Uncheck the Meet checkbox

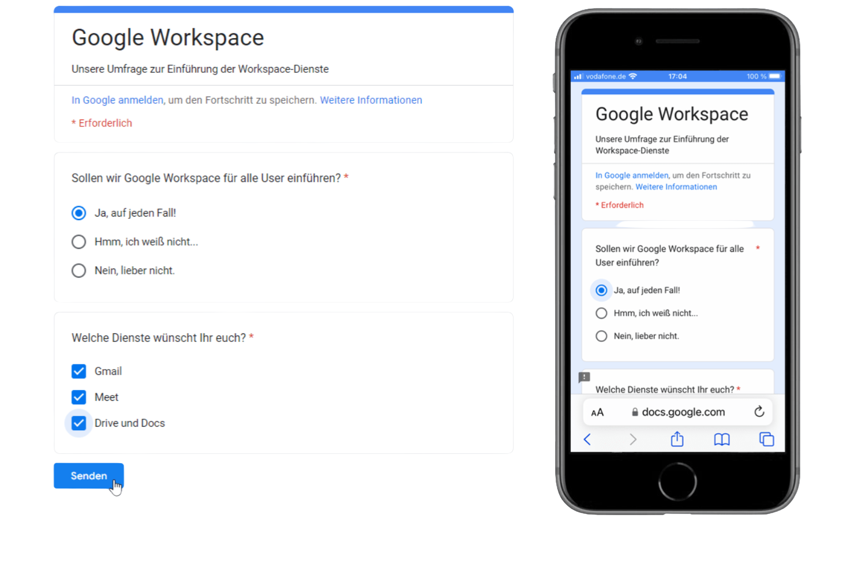tap(78, 397)
